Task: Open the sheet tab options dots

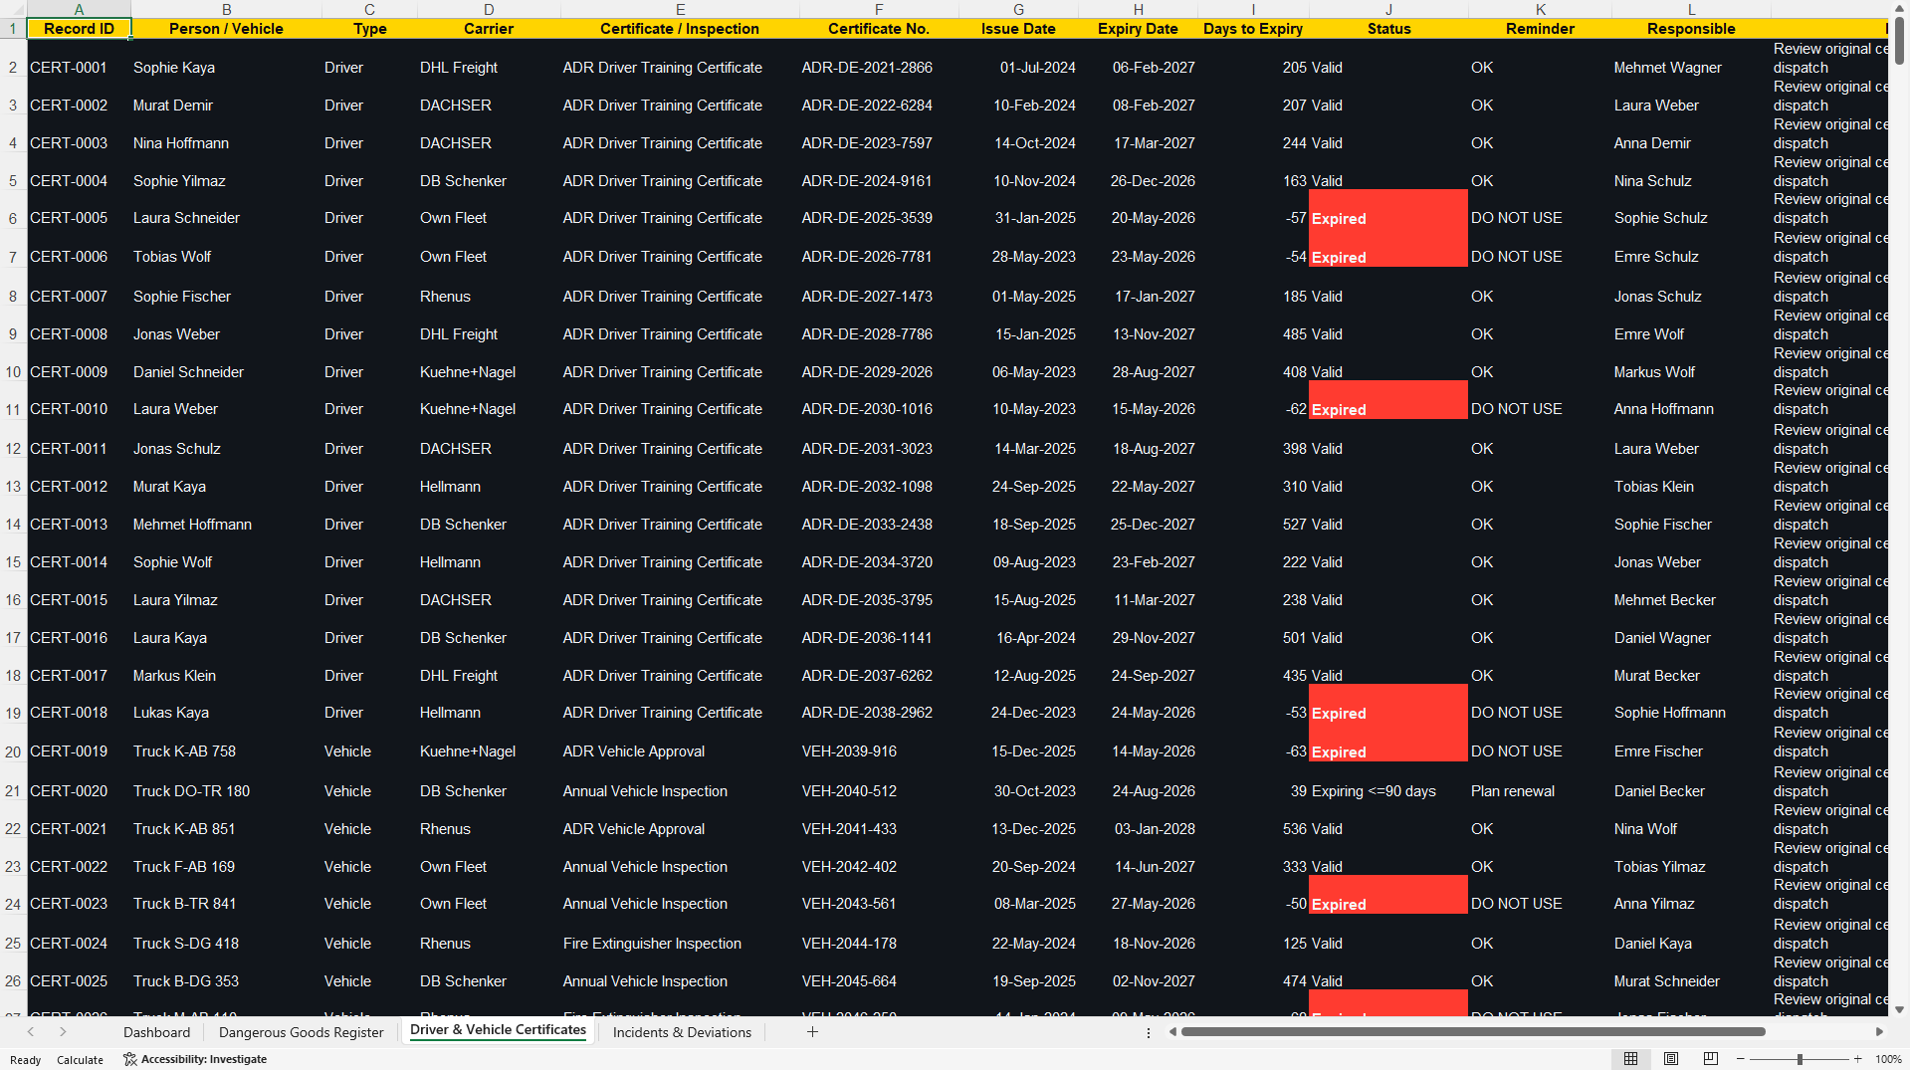Action: [1149, 1033]
